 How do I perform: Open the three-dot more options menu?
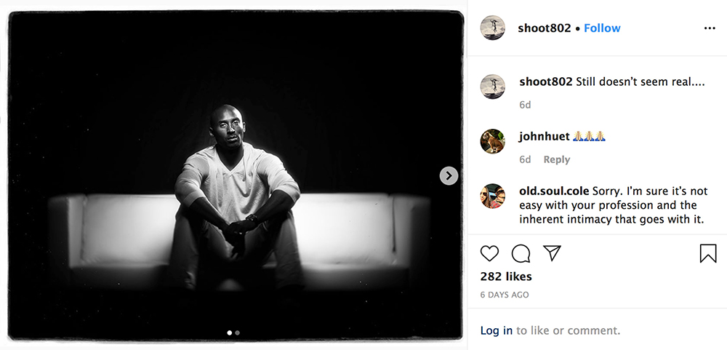pos(710,28)
